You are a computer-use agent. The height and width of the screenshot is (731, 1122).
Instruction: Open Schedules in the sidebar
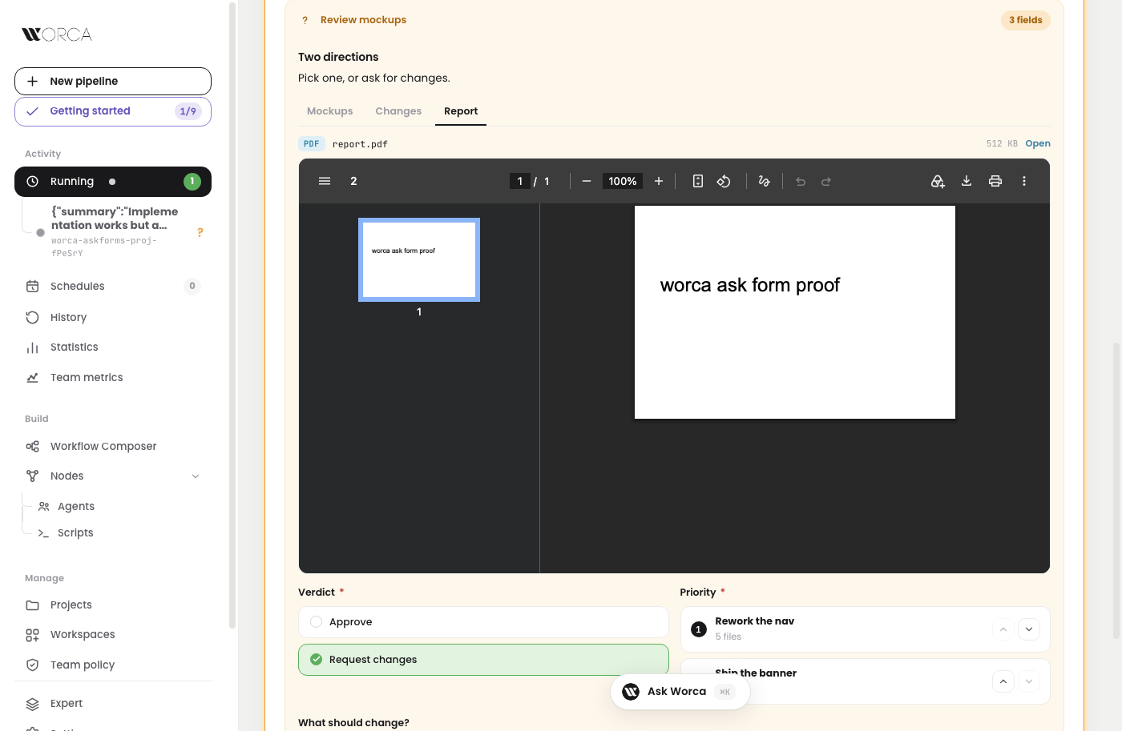[x=113, y=286]
